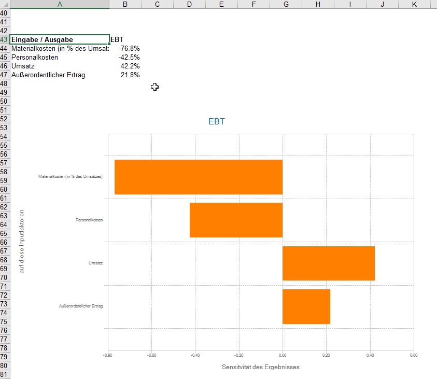This screenshot has height=379, width=437.
Task: Click the x-axis tick label -0.40
Action: [195, 355]
